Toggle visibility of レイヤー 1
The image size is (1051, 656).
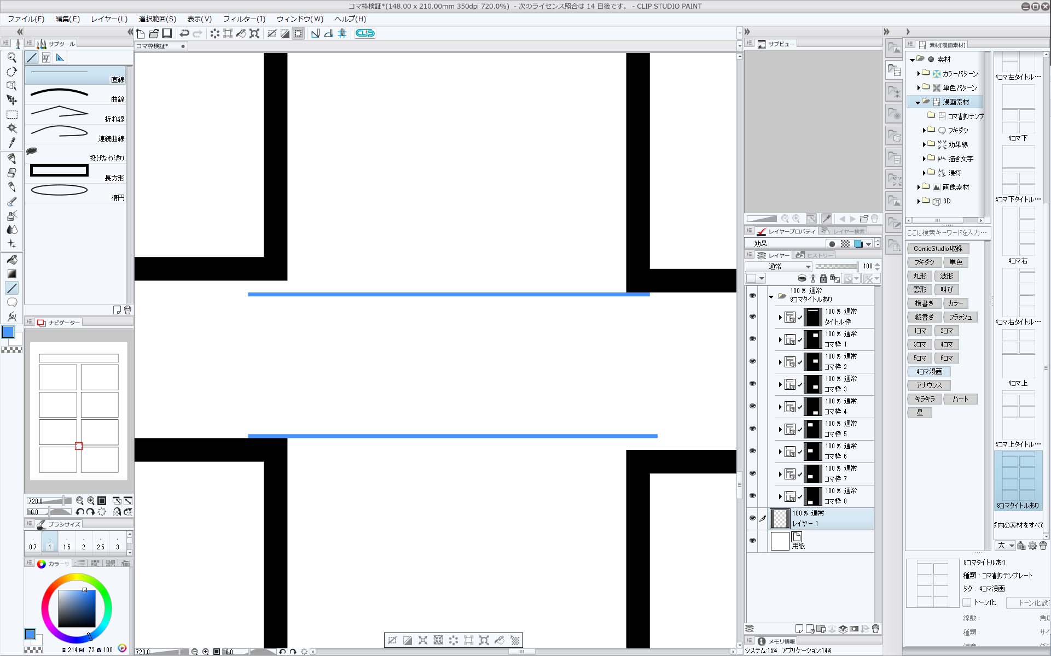click(x=752, y=518)
